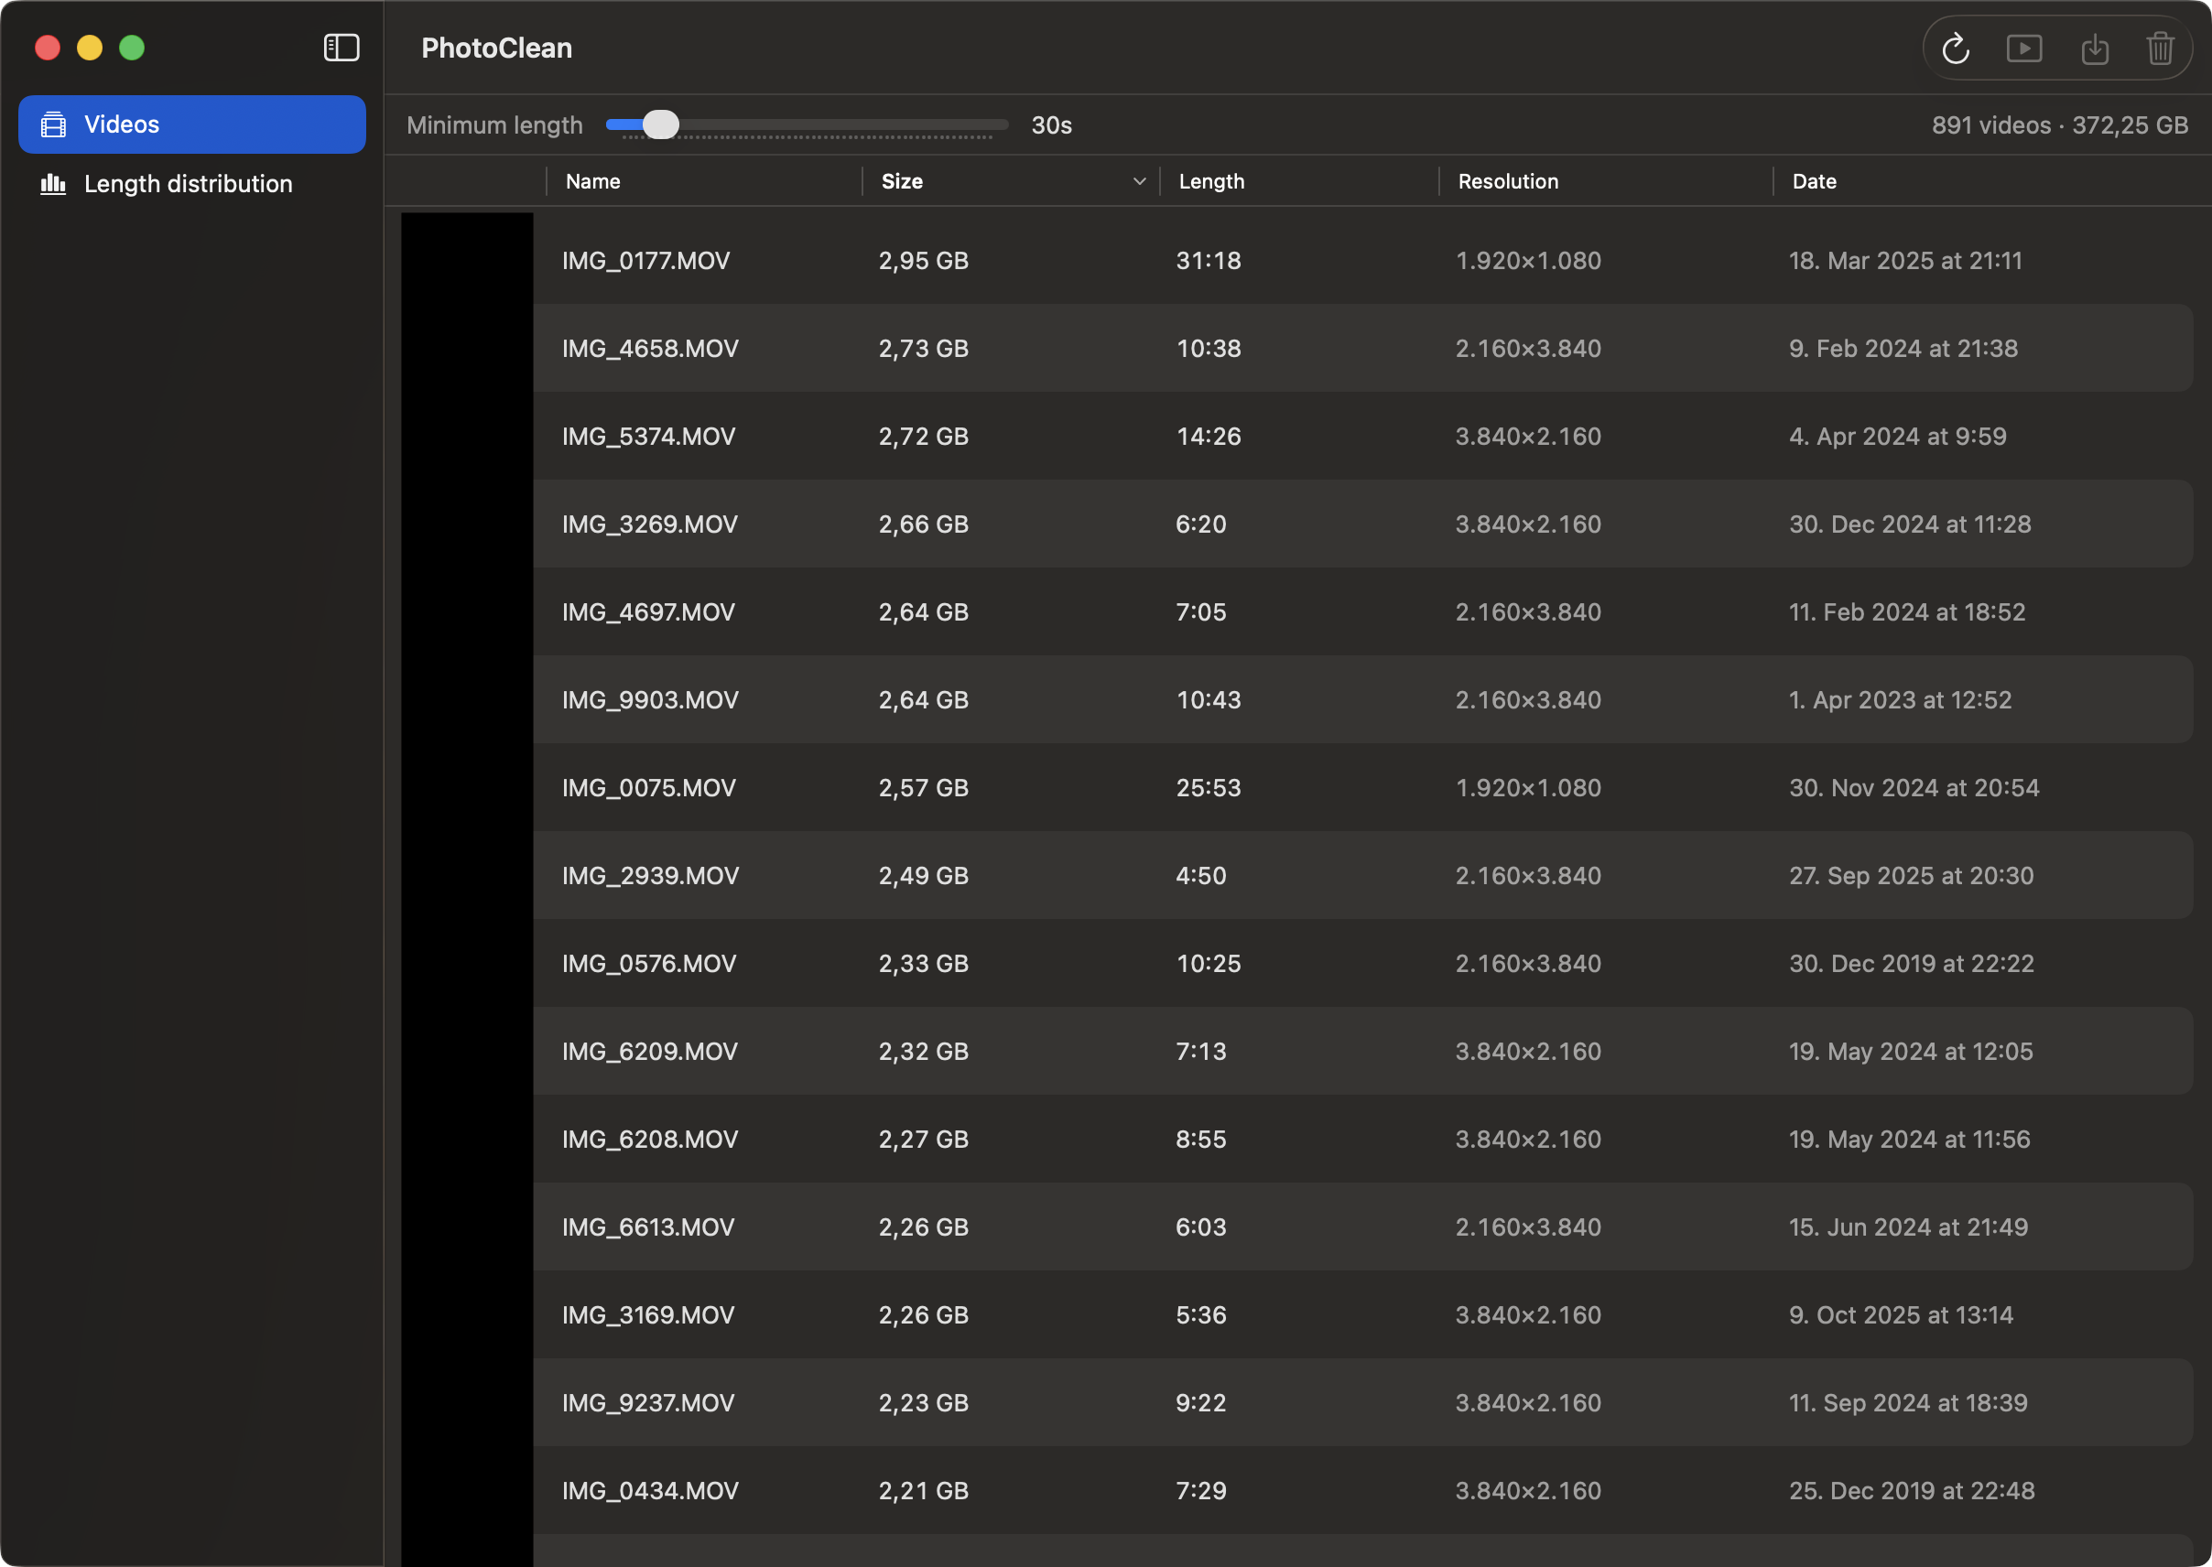Select the file name IMG_4658.MOV
Screen dimensions: 2212x1567
pyautogui.click(x=650, y=349)
